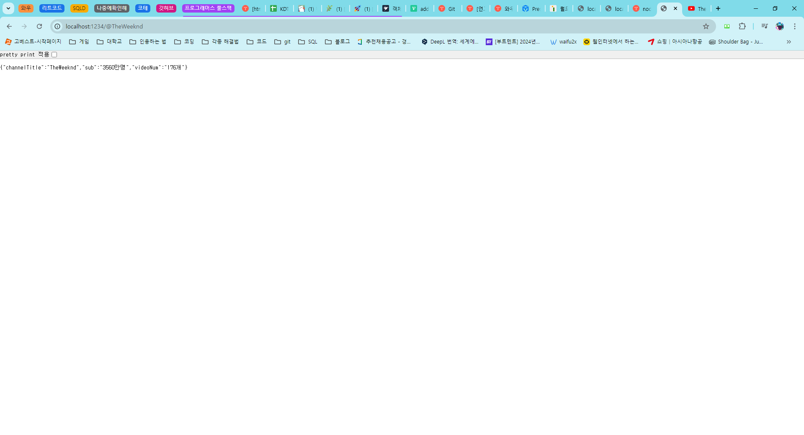Image resolution: width=804 pixels, height=435 pixels.
Task: Bookmark this page with the star icon
Action: (x=706, y=26)
